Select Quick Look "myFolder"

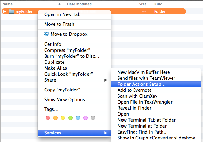[74, 74]
